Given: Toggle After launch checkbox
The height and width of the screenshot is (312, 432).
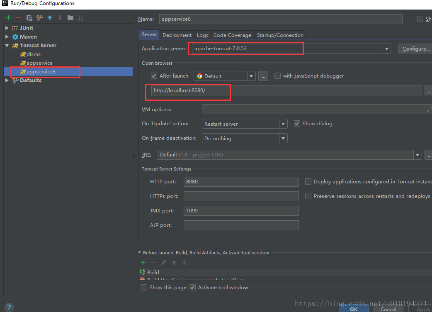Looking at the screenshot, I should [x=154, y=76].
